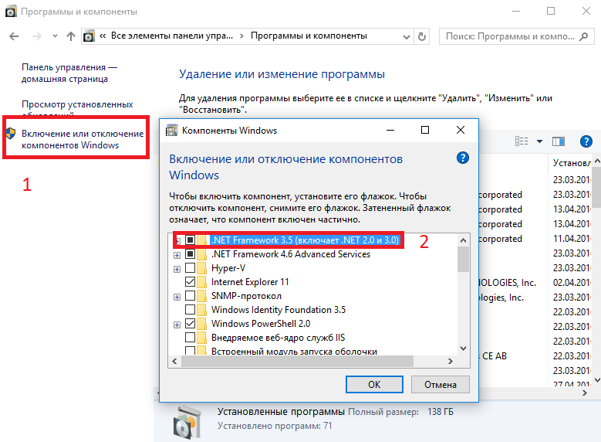
Task: Enable the SNMP-протокол checkbox
Action: [190, 296]
